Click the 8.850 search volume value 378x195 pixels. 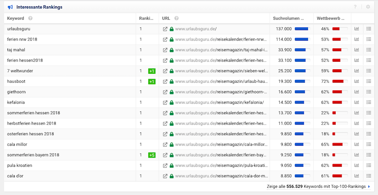click(x=286, y=176)
